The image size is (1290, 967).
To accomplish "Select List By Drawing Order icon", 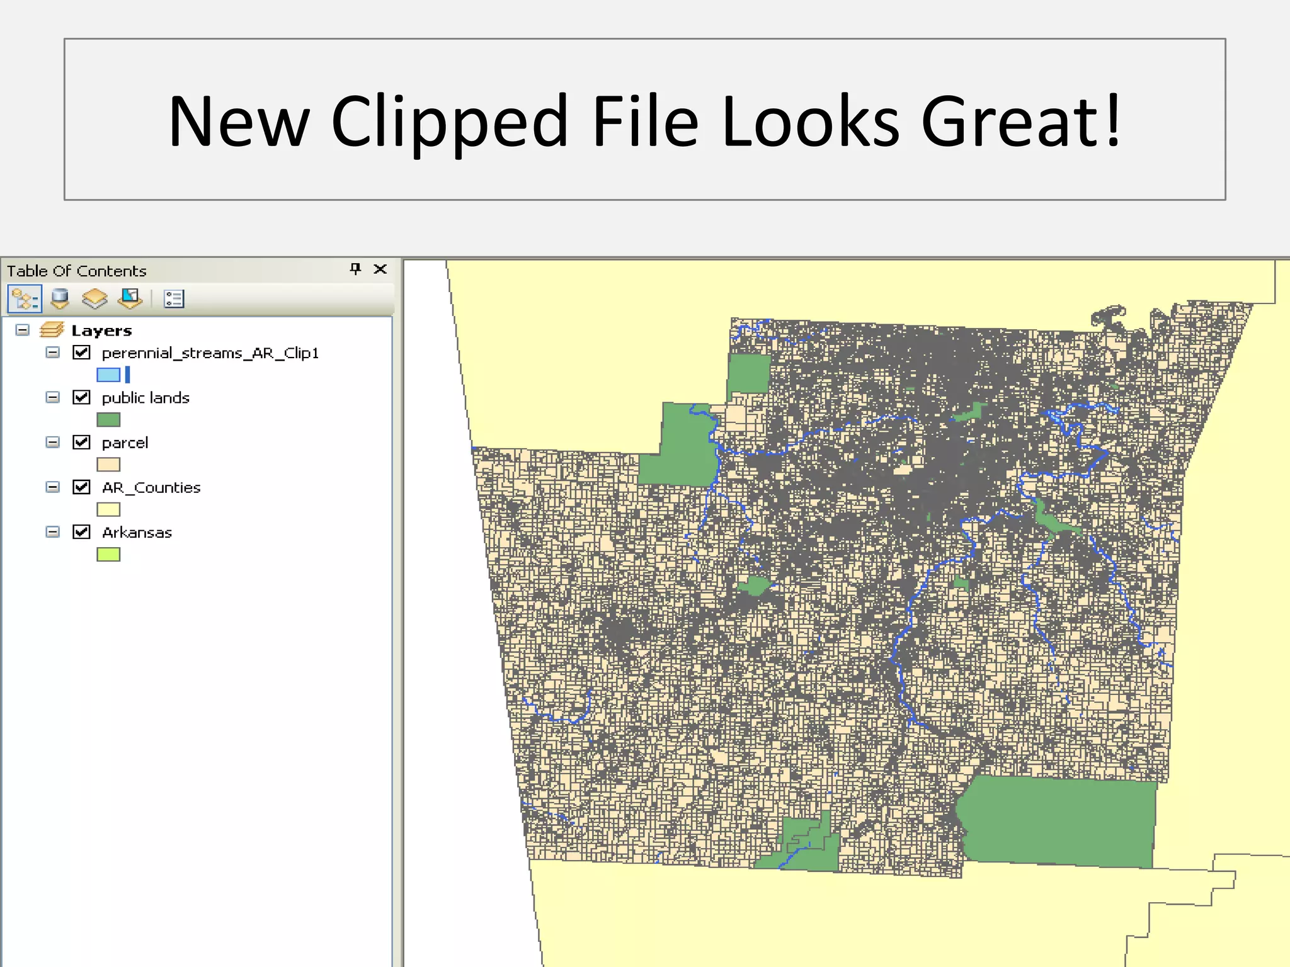I will [25, 298].
